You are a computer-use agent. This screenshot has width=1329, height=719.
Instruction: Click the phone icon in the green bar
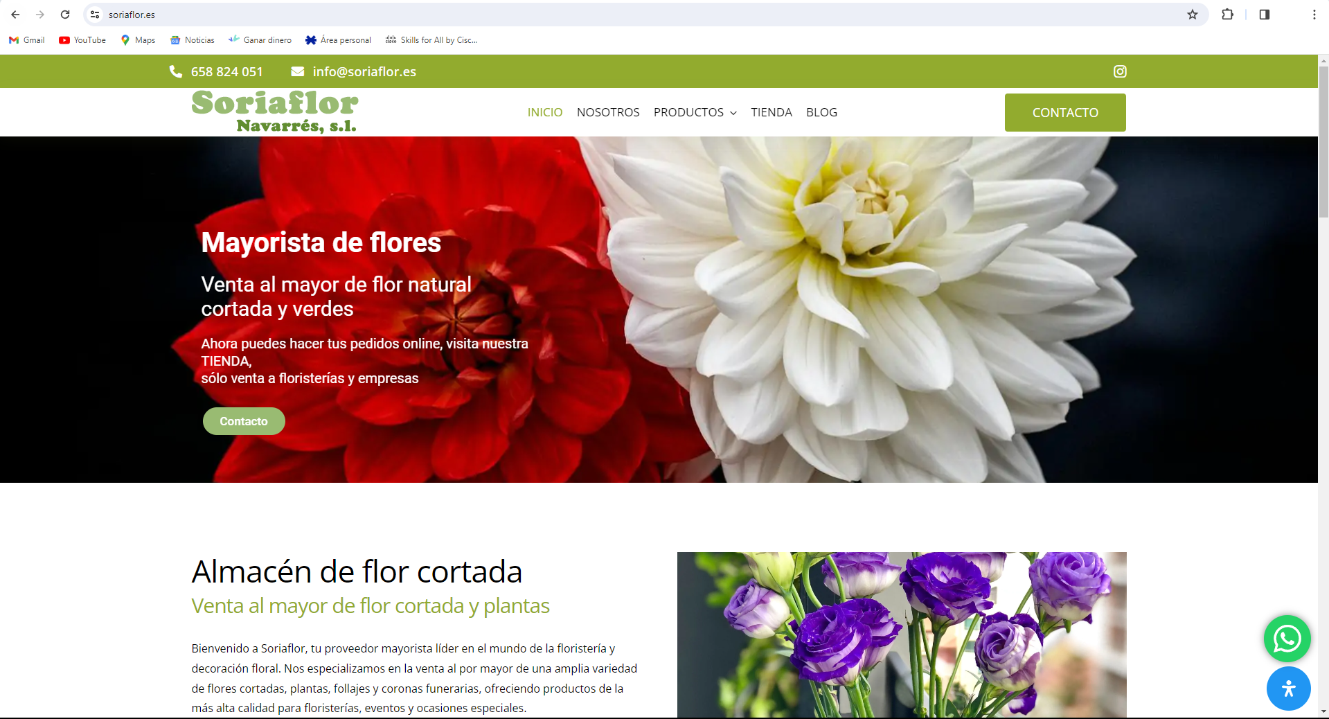176,71
